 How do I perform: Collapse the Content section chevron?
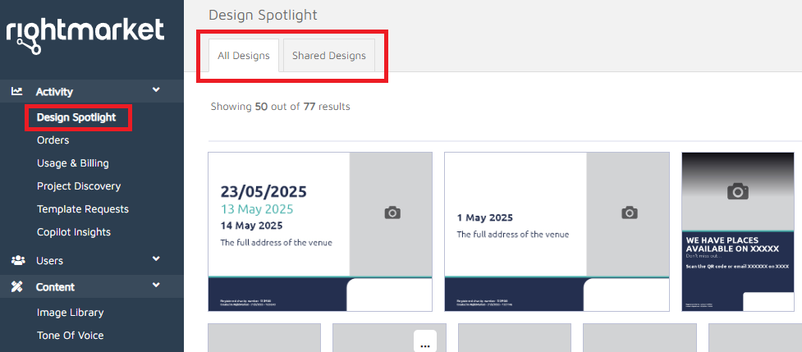[156, 286]
